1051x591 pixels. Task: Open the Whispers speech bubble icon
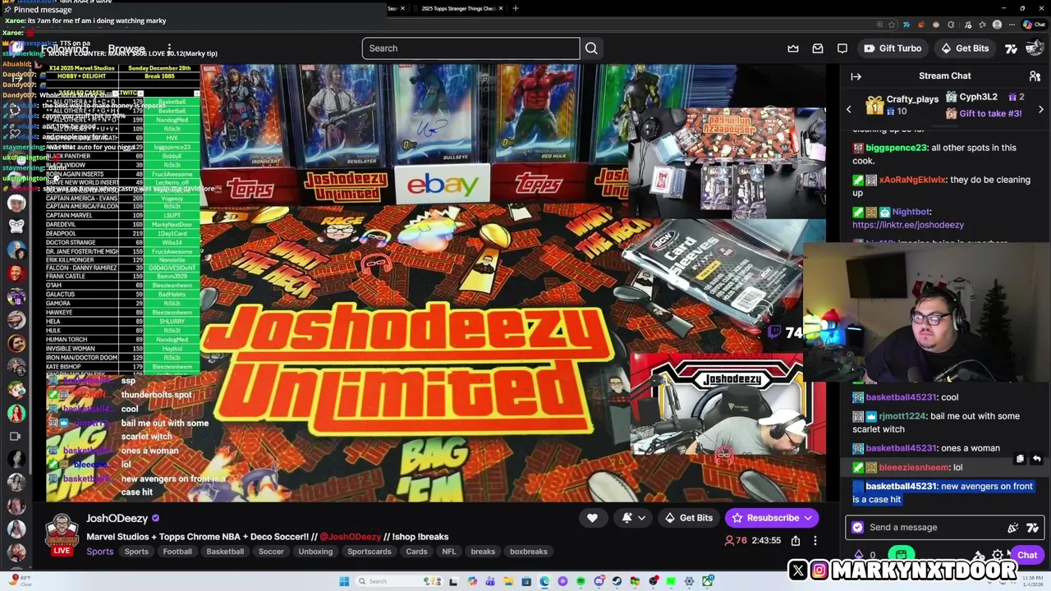(842, 48)
